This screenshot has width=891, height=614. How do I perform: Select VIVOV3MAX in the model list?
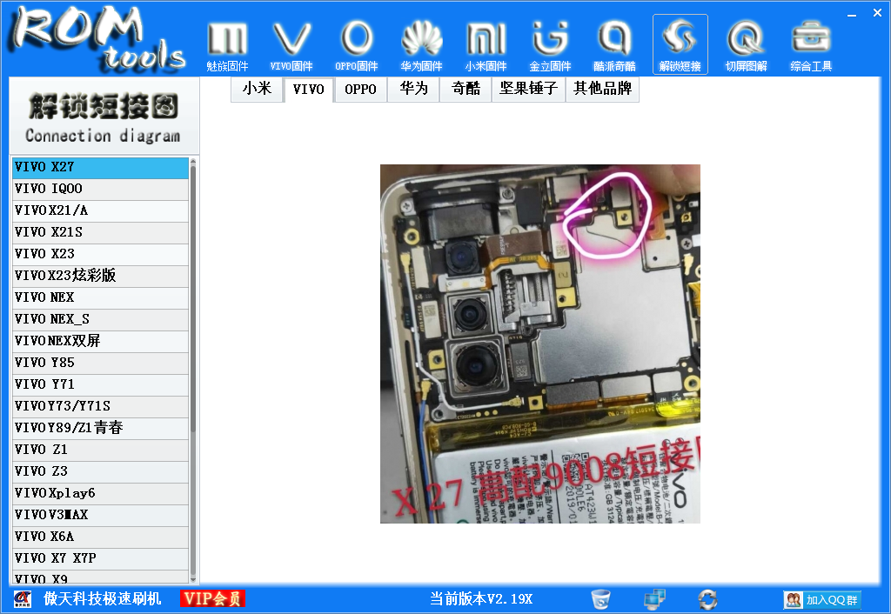click(100, 515)
